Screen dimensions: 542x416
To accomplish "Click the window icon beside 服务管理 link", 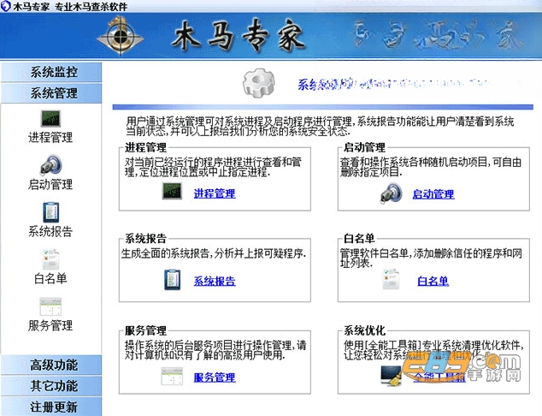I will (172, 377).
